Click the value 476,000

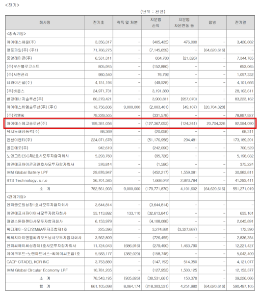pos(190,42)
